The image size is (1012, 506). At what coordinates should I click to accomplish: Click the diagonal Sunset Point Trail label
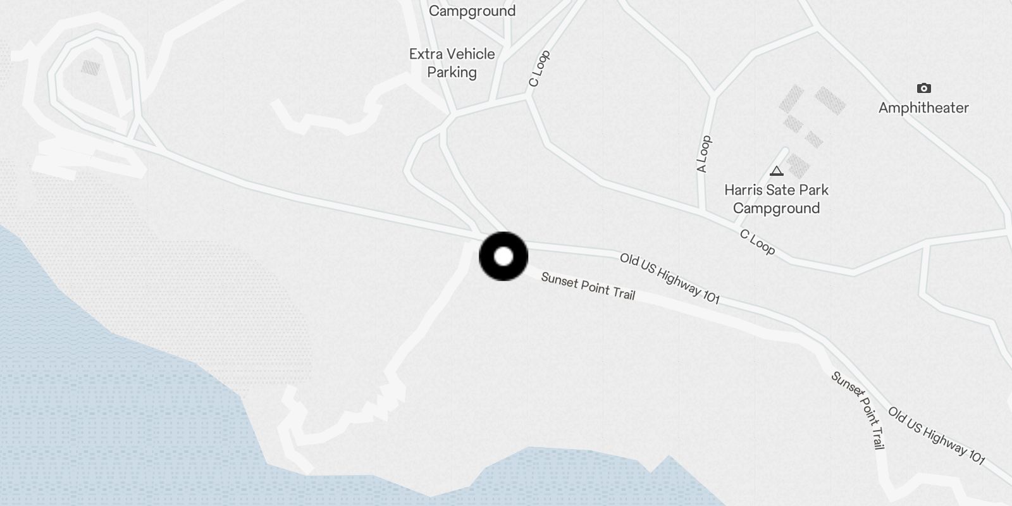858,410
